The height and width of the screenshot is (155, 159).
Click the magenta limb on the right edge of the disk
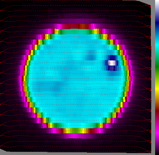(x=131, y=77)
